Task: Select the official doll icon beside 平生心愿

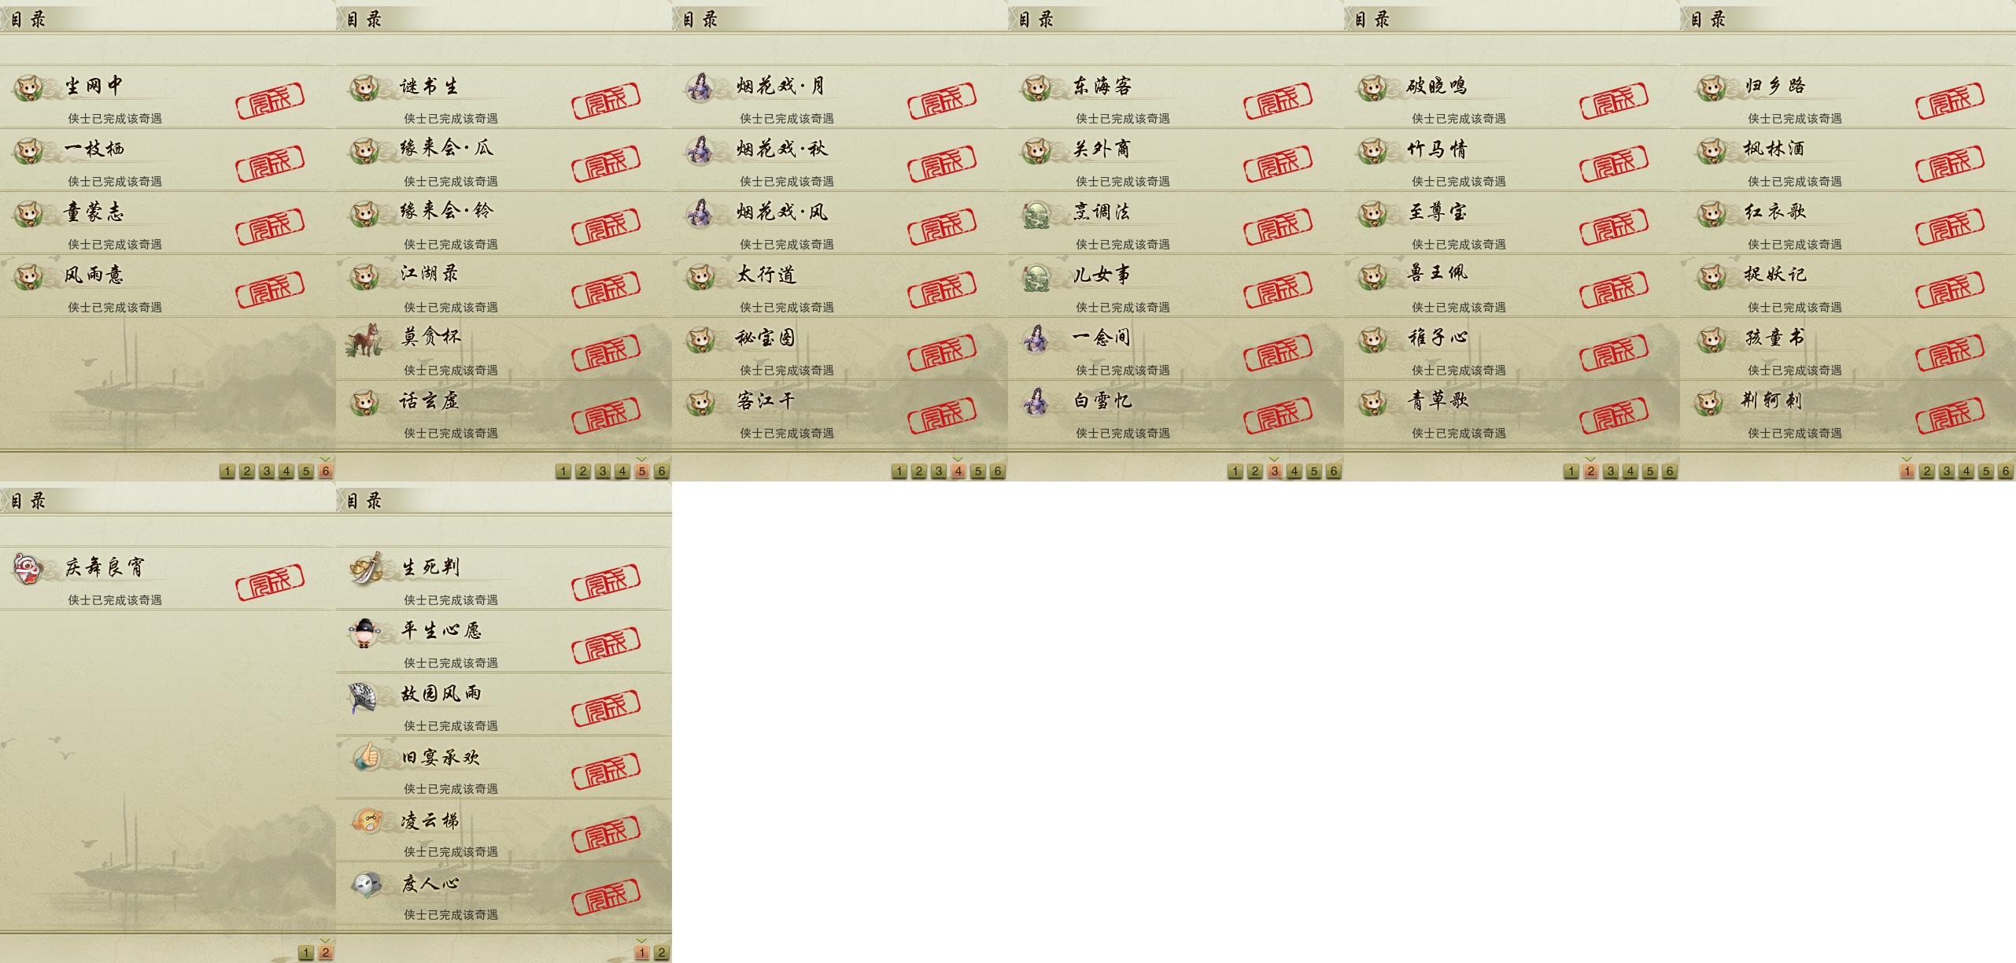Action: tap(364, 633)
